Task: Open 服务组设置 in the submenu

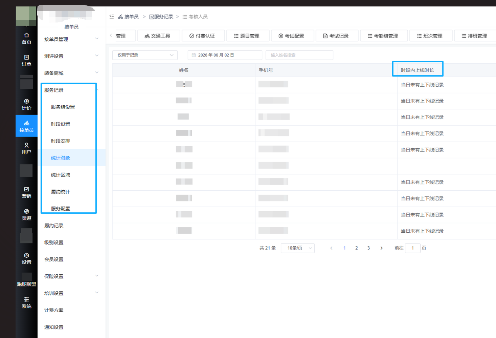Action: coord(63,107)
